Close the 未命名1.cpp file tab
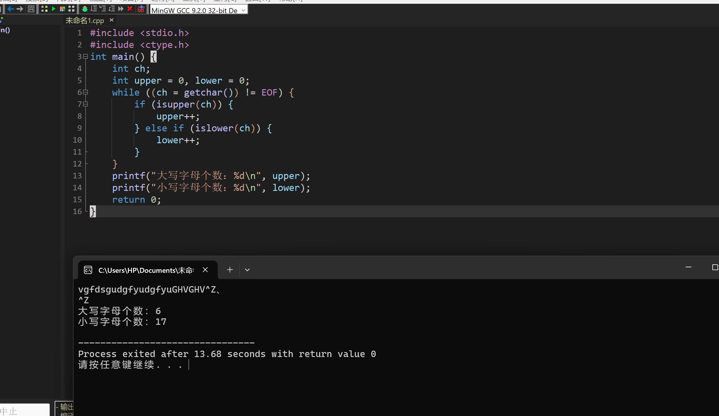 point(112,20)
